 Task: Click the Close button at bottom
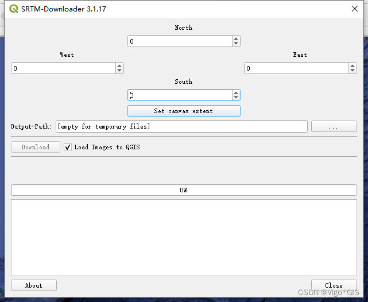point(334,285)
